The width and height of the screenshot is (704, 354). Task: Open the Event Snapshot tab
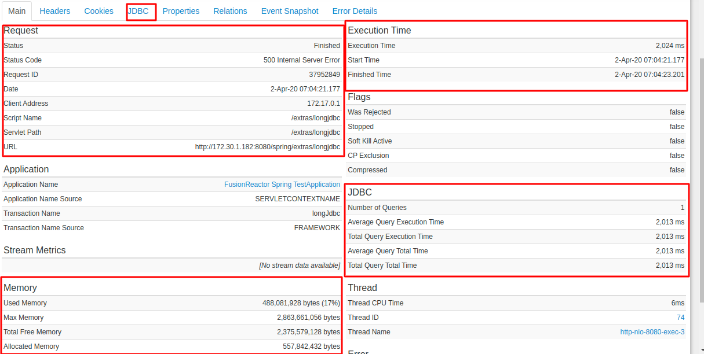pos(290,11)
